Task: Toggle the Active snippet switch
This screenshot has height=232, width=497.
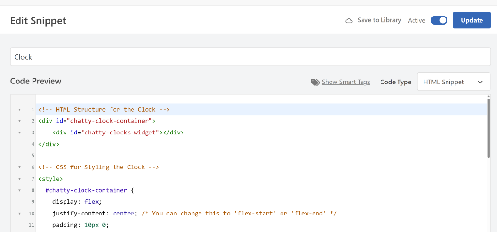Action: [x=439, y=20]
